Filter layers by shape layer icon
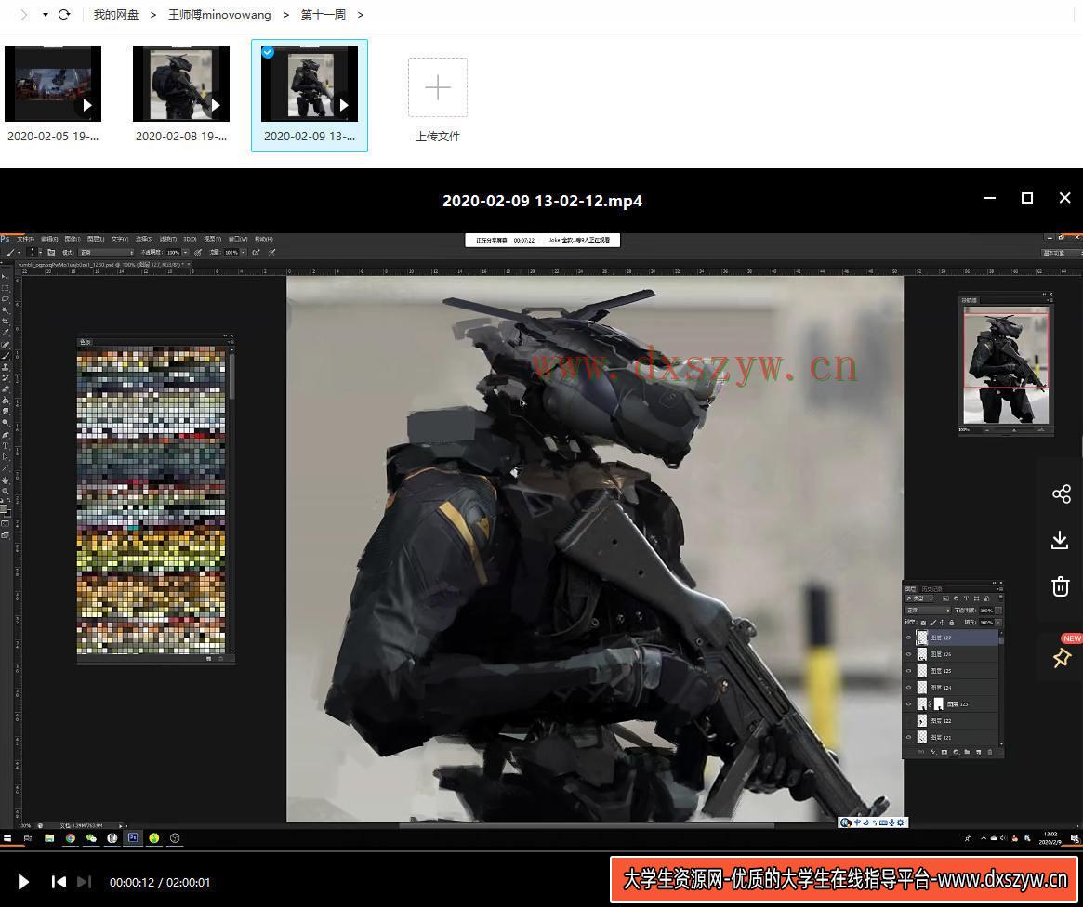The width and height of the screenshot is (1083, 907). point(976,598)
